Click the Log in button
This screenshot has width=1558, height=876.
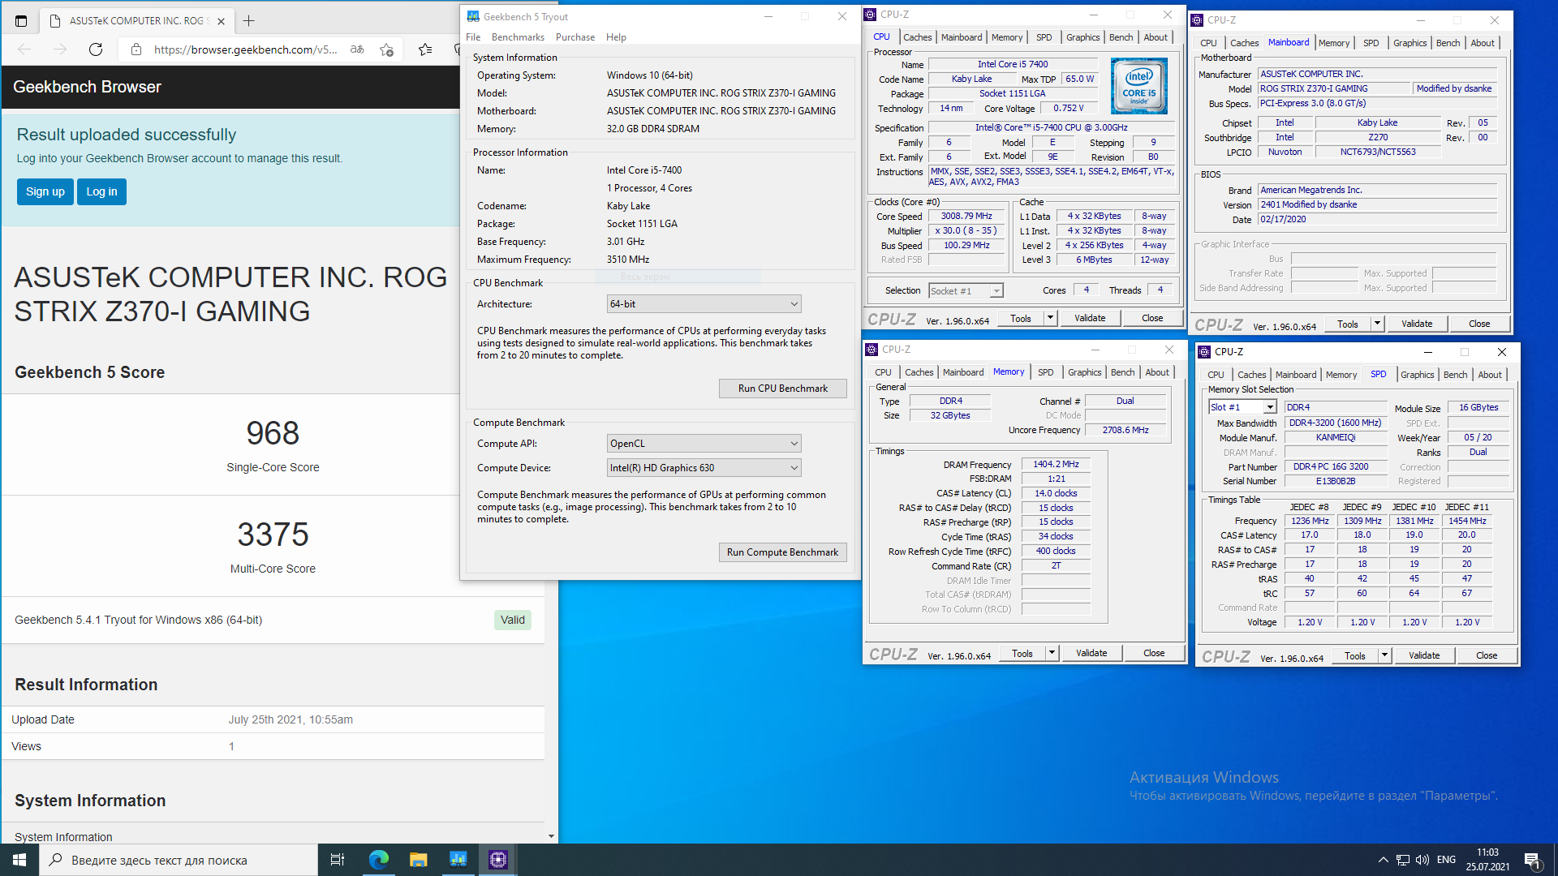pyautogui.click(x=101, y=191)
